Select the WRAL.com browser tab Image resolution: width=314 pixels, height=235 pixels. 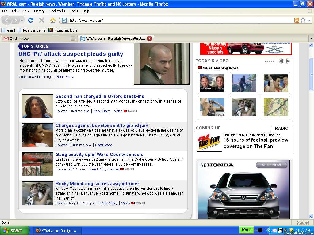coord(116,39)
